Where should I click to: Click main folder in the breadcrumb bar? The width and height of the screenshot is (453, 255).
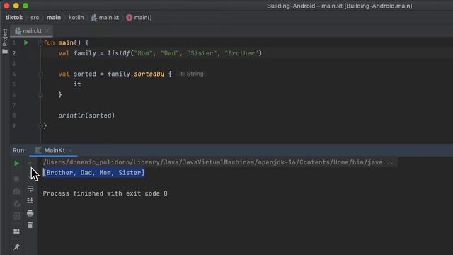pos(54,17)
